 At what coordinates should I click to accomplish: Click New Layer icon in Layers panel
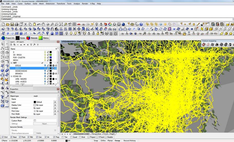(11, 45)
